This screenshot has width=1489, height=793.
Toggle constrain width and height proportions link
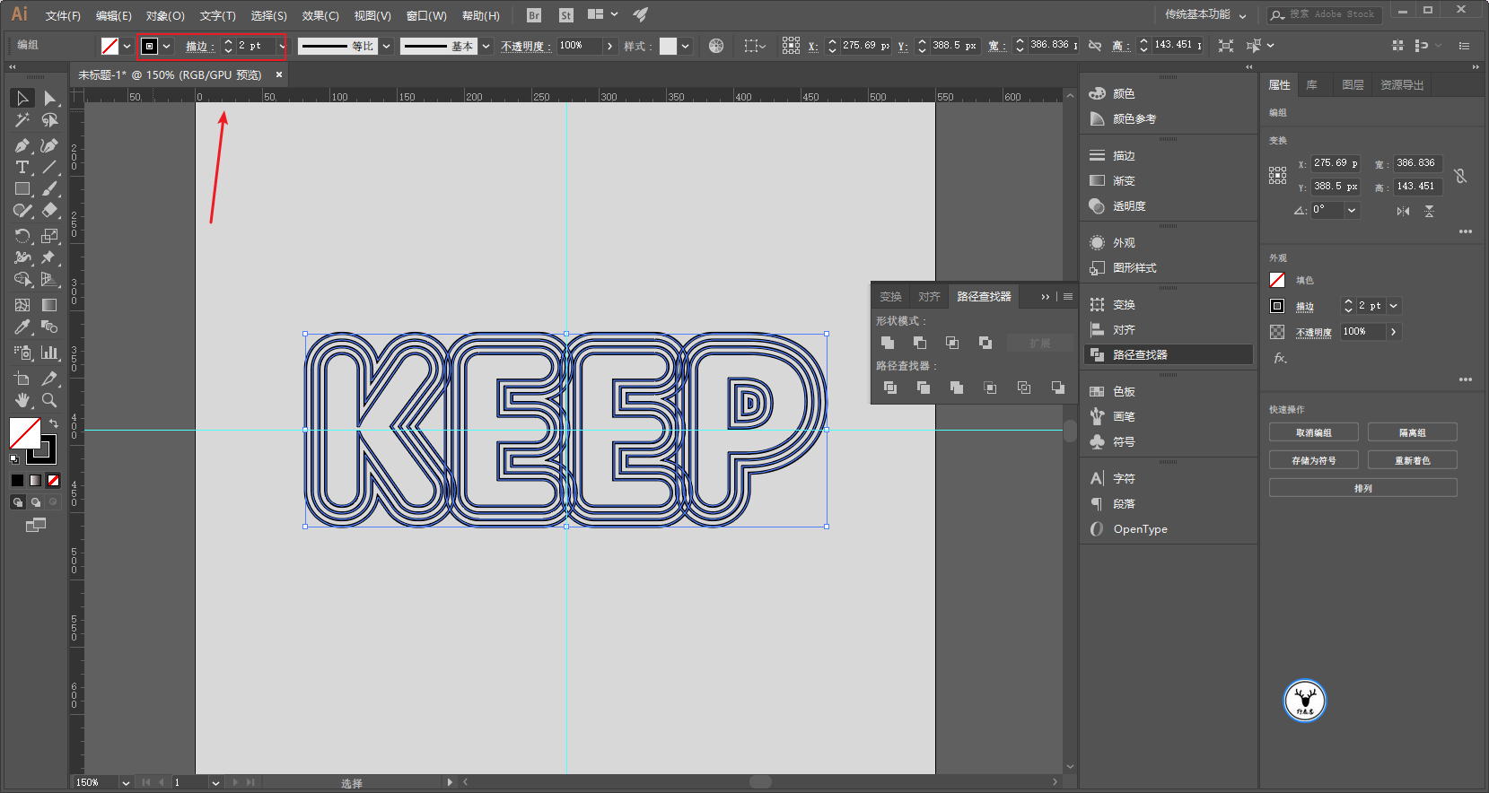coord(1460,175)
